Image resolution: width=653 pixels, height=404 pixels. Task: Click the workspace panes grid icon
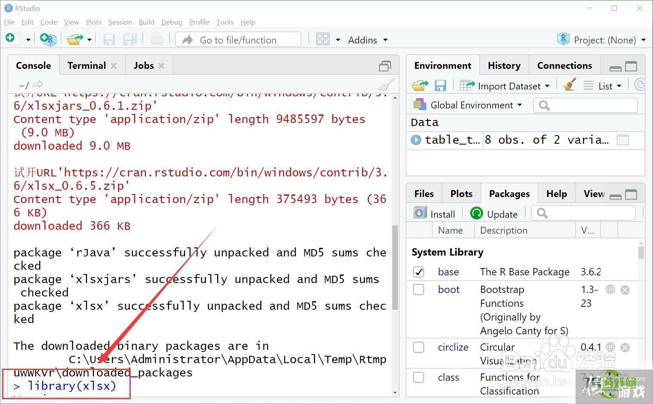[x=323, y=40]
